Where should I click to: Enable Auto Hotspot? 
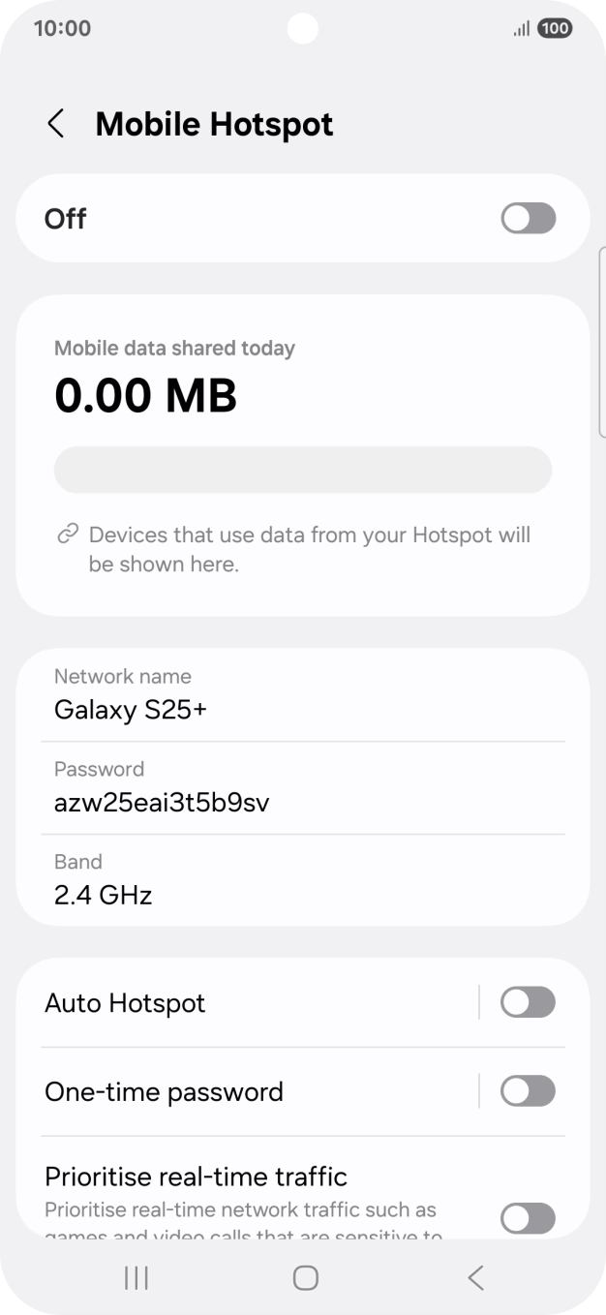[x=527, y=1002]
